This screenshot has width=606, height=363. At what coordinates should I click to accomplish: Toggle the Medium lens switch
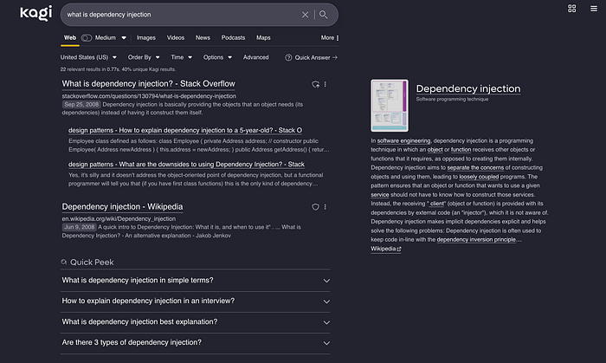(x=87, y=38)
